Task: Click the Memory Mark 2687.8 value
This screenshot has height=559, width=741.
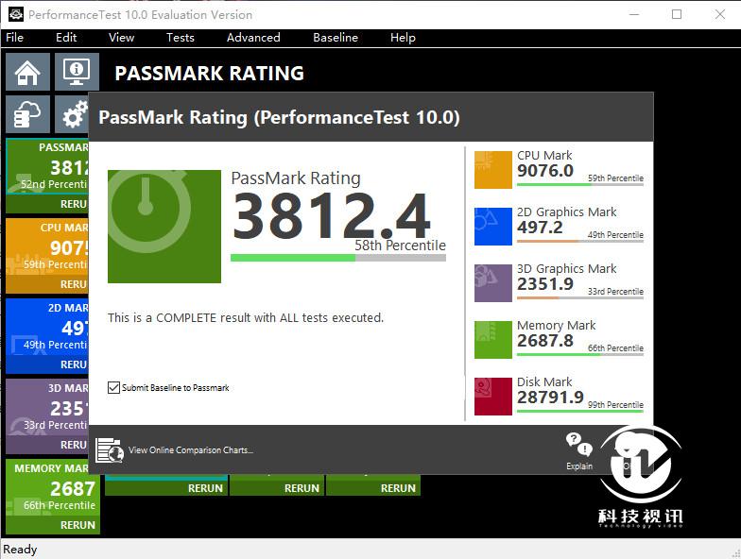Action: [545, 340]
